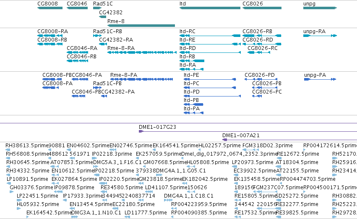Choose the CG8026-RD transcript label
Viewport: 357px width, 219px height.
[258, 39]
